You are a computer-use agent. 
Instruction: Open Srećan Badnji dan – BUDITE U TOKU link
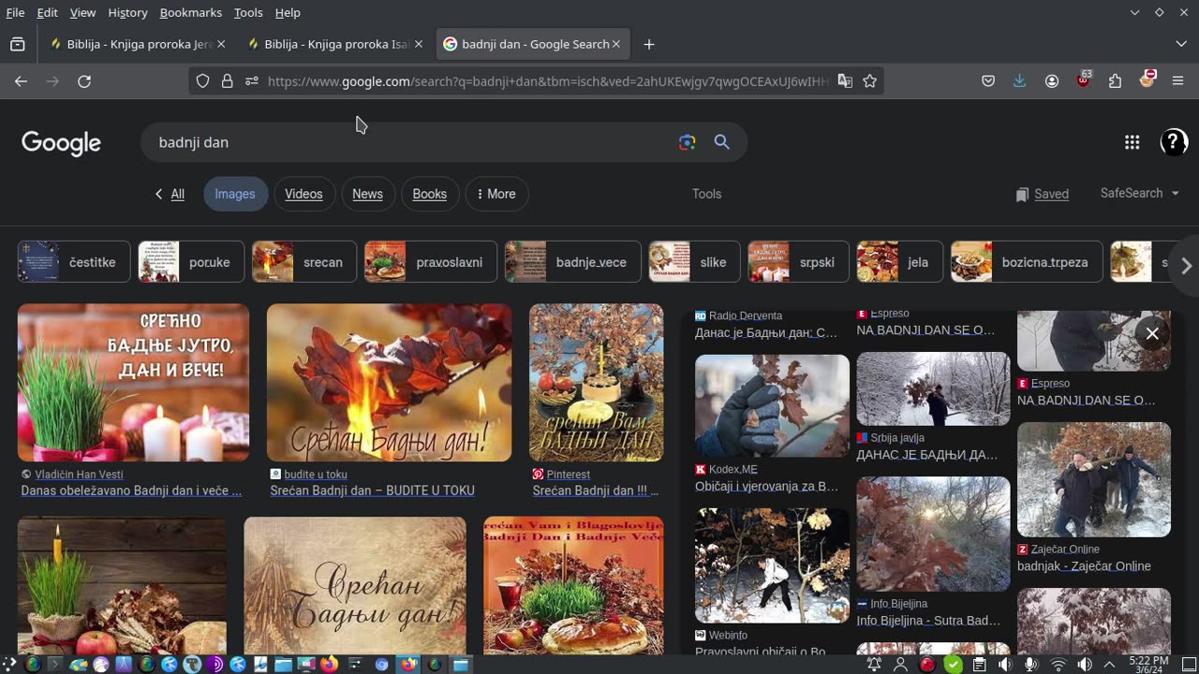coord(372,491)
